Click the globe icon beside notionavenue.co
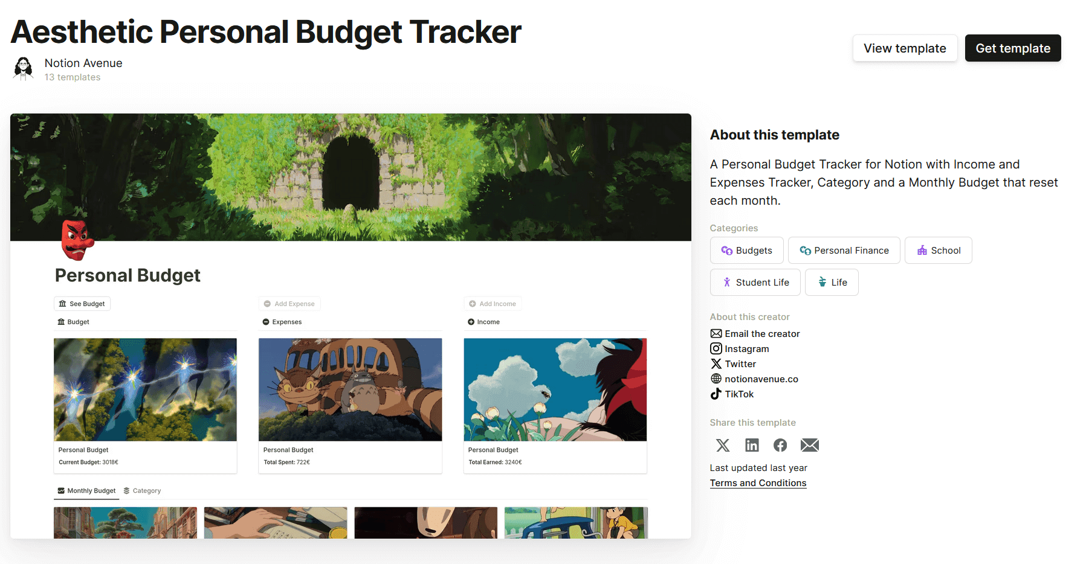The width and height of the screenshot is (1086, 564). pos(716,379)
